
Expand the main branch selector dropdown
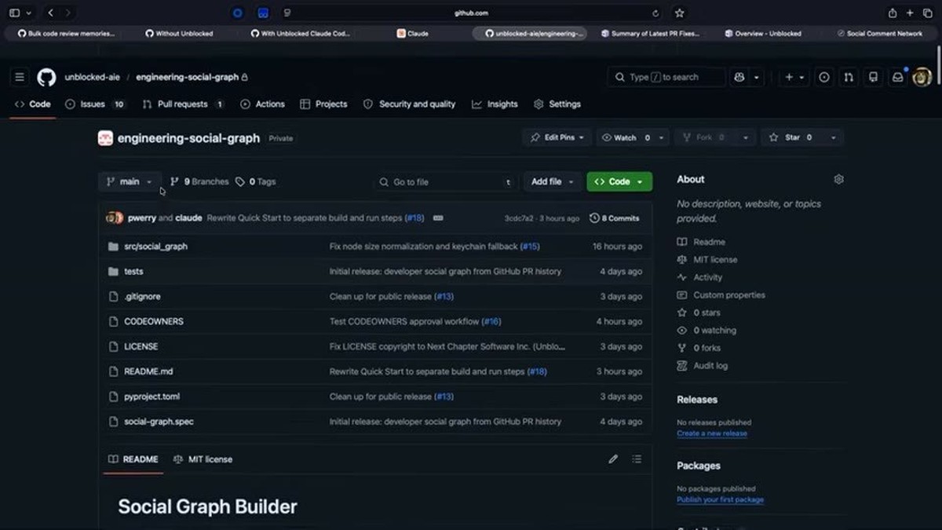point(130,181)
